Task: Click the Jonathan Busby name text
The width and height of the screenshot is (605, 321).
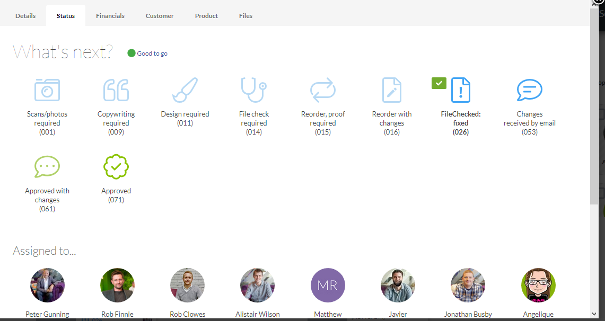Action: pos(468,314)
